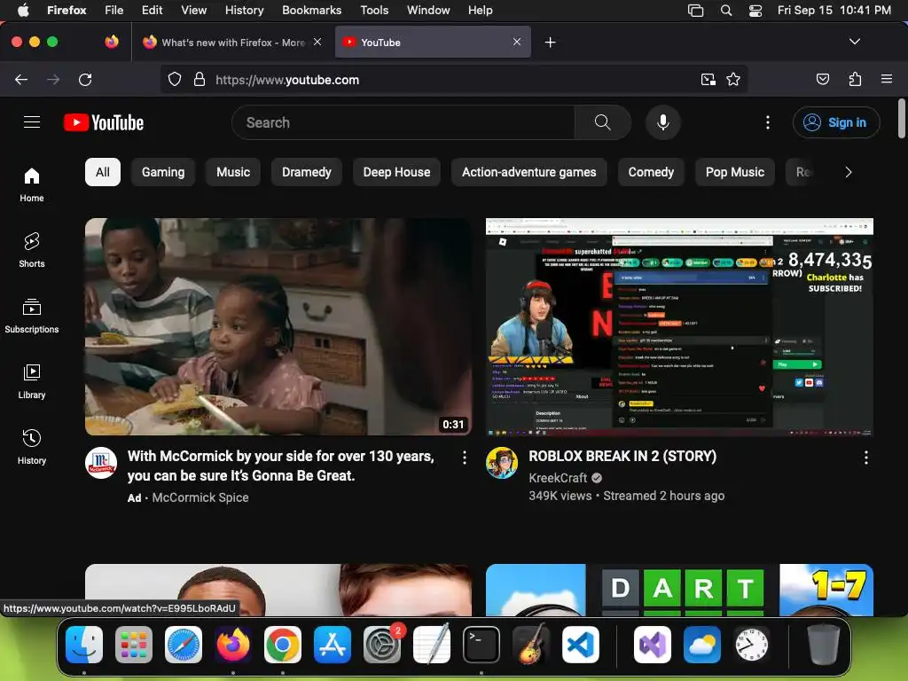Open more options for ROBLOX video
The height and width of the screenshot is (681, 908).
[865, 458]
